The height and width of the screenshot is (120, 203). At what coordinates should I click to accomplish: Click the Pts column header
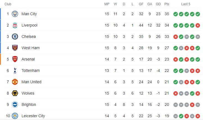pos(167,4)
